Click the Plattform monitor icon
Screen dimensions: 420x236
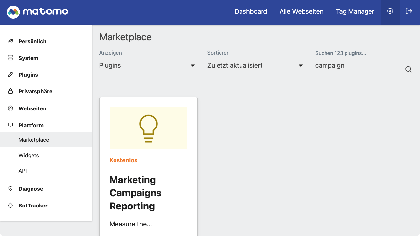point(10,125)
